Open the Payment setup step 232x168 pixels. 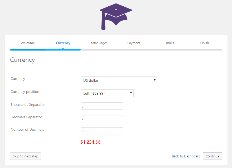pos(134,43)
